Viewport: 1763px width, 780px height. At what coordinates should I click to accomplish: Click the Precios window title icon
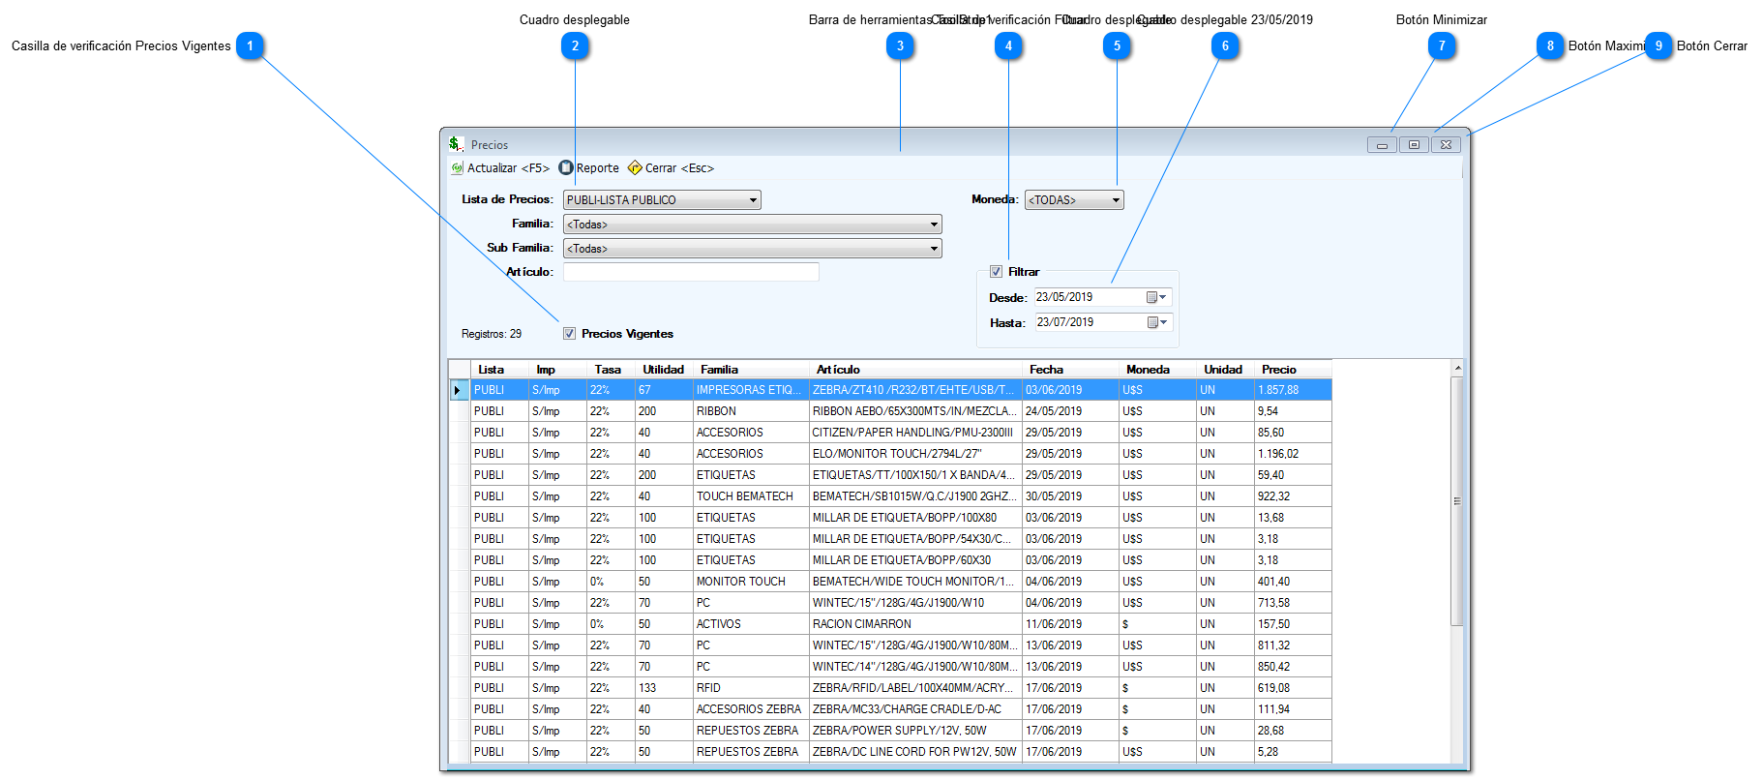[456, 144]
